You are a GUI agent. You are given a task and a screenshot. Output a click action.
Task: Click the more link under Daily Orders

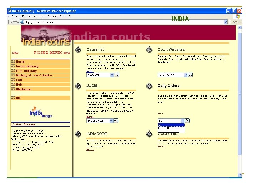(x=161, y=114)
